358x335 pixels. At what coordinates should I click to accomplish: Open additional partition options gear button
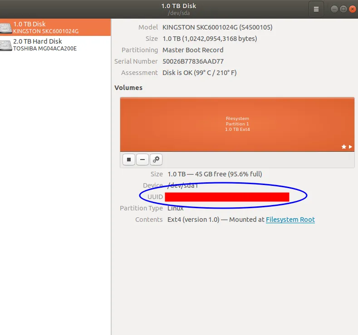click(156, 160)
